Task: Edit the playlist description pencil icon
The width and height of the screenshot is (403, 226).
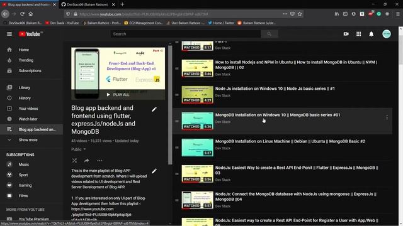Action: 154,171
